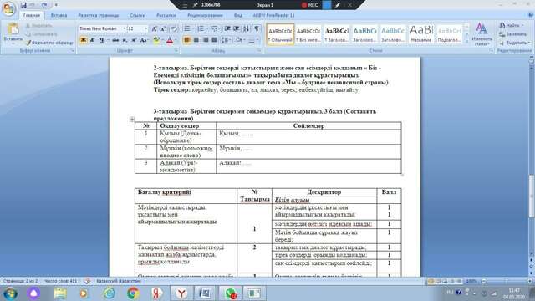This screenshot has width=535, height=301.
Task: Align text left
Action: (186, 40)
